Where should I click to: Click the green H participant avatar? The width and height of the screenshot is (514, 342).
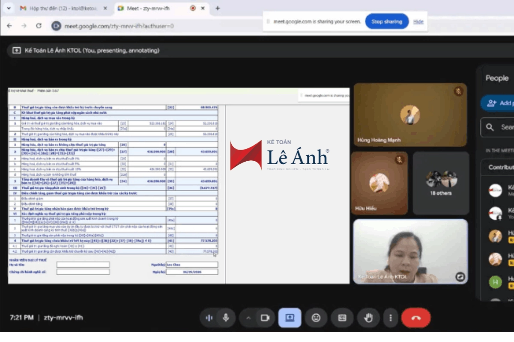click(x=495, y=282)
